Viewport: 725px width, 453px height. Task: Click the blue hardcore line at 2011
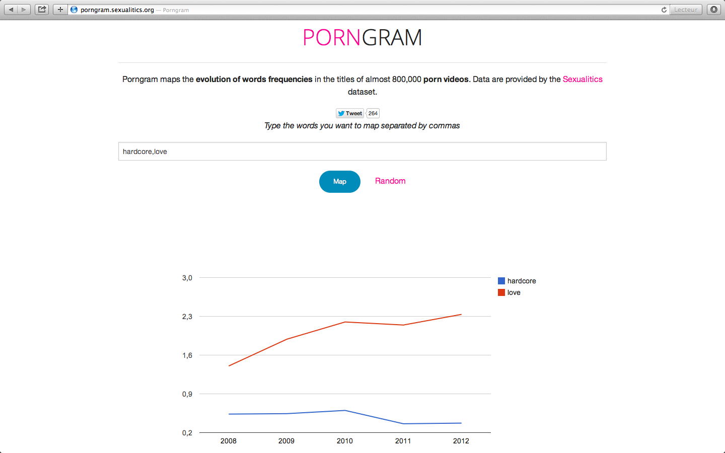(x=403, y=424)
